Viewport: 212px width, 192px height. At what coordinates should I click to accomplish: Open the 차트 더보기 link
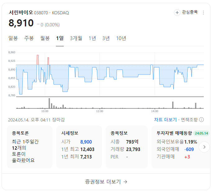(165, 120)
